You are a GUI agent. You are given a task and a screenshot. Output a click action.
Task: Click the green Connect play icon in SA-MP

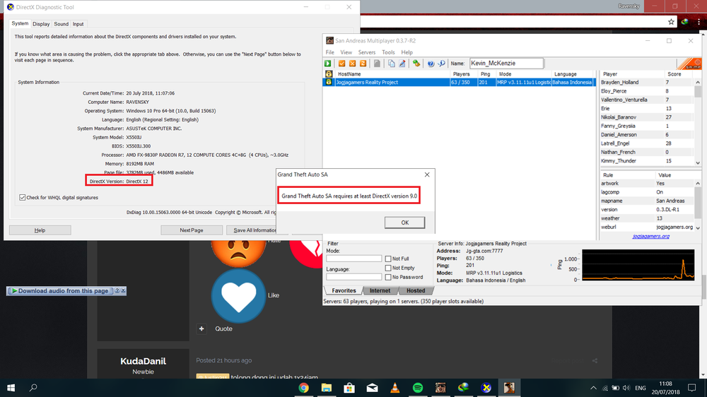coord(328,64)
